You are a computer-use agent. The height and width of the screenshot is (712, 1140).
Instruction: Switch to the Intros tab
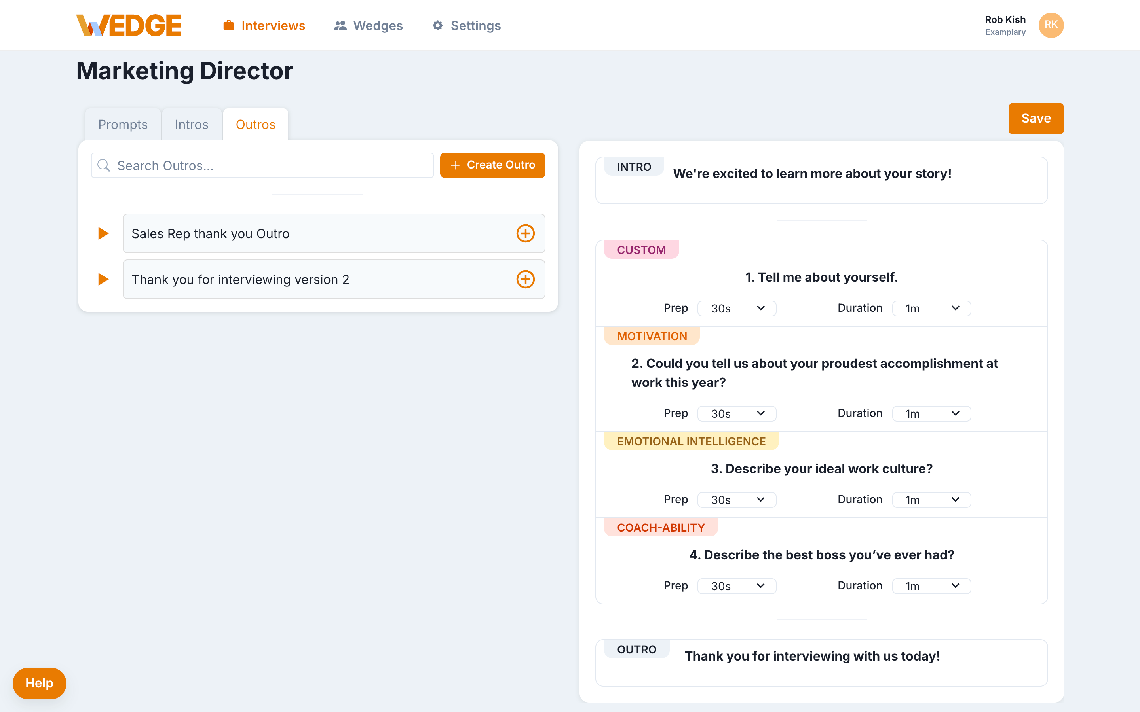(x=191, y=124)
